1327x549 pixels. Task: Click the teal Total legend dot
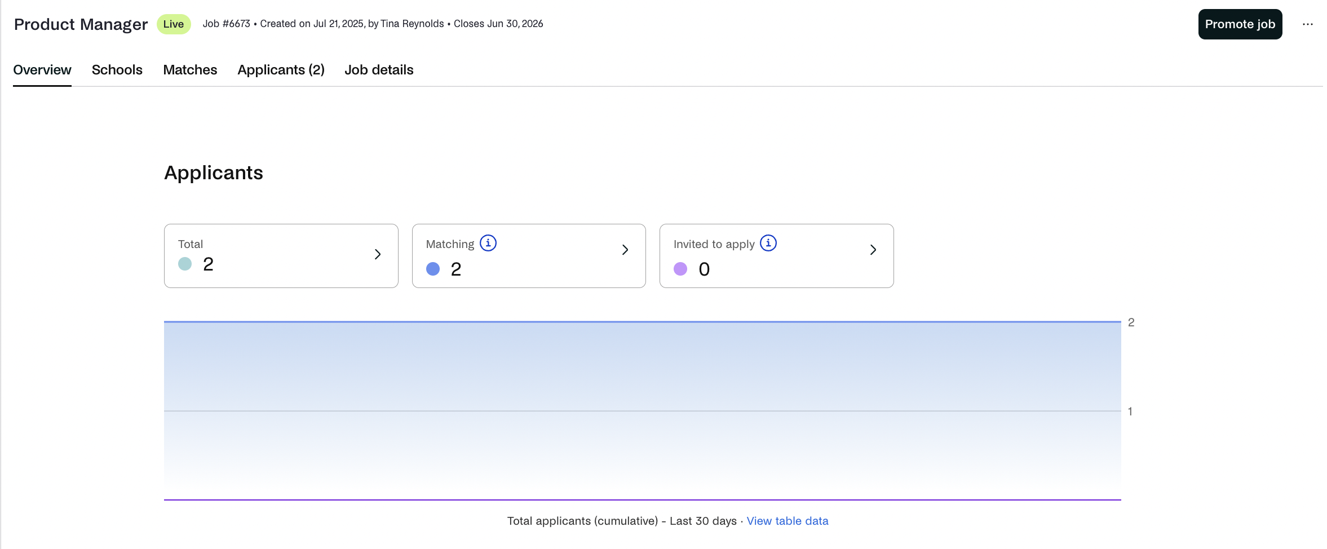[185, 264]
